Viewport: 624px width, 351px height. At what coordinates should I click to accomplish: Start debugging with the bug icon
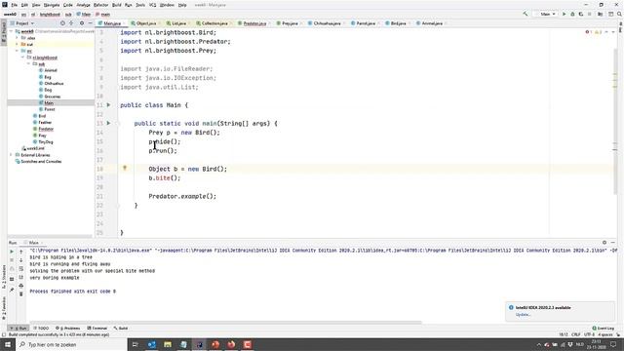click(x=572, y=14)
